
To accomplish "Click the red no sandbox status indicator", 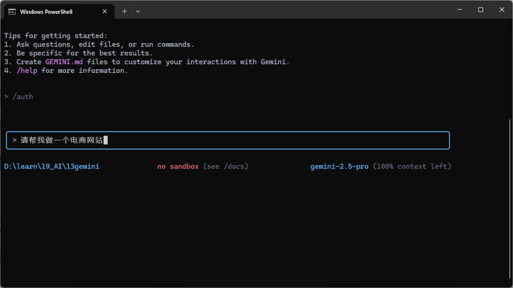I will 178,166.
